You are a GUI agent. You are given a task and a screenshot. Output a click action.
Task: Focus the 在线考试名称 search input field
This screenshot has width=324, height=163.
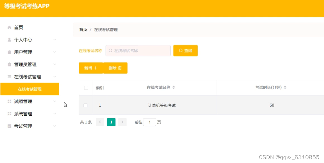point(138,51)
